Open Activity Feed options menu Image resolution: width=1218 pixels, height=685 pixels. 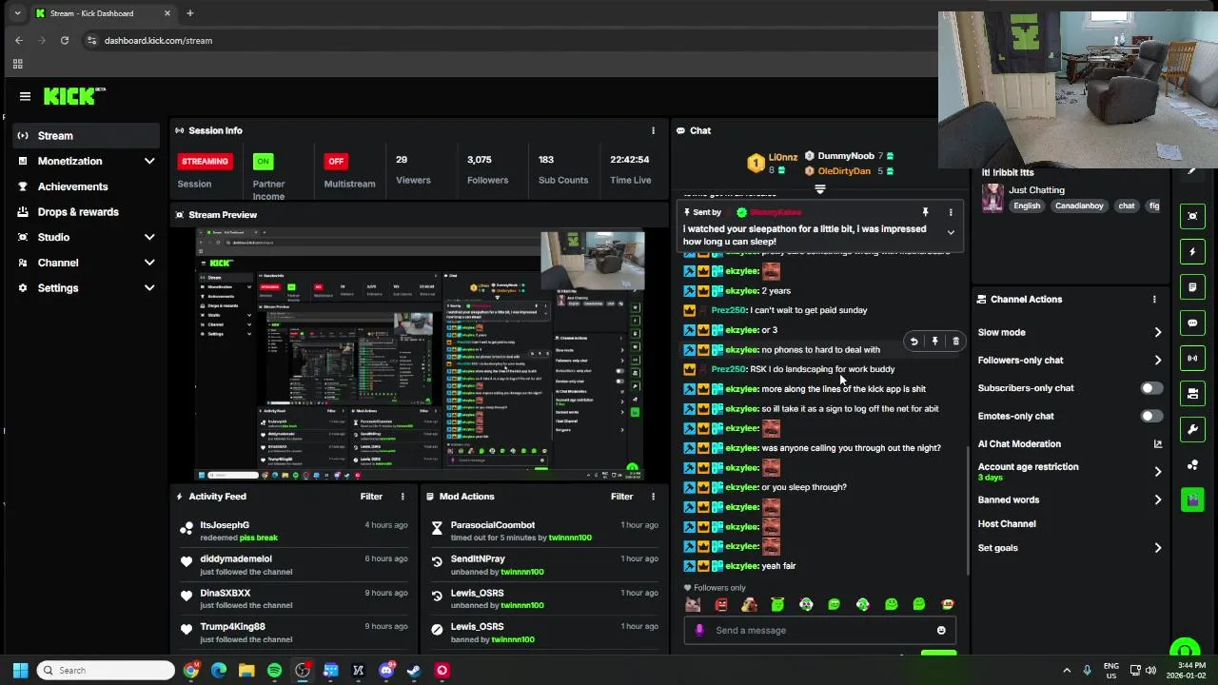coord(403,497)
